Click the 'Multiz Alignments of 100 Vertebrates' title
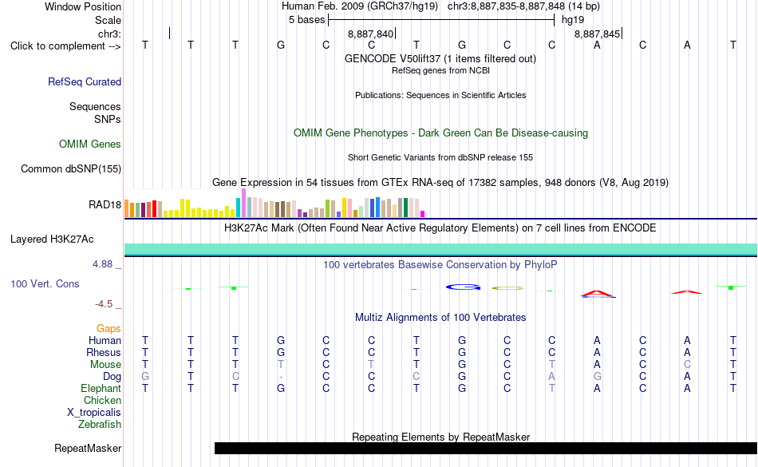 click(x=440, y=317)
